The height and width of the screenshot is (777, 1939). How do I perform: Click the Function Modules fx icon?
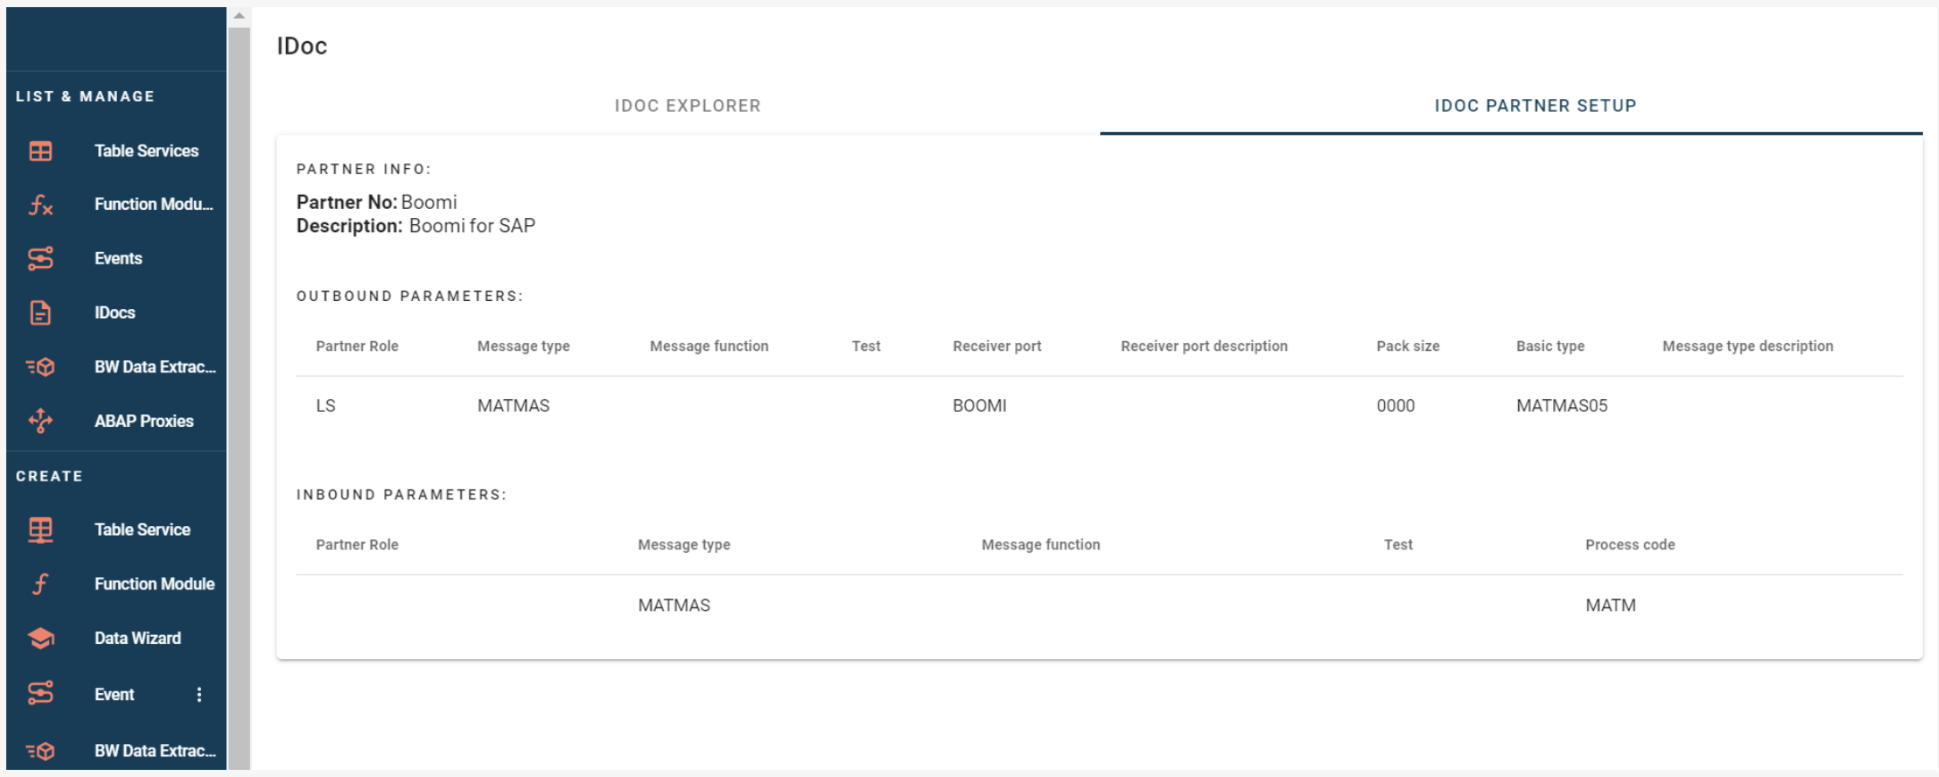pyautogui.click(x=40, y=205)
